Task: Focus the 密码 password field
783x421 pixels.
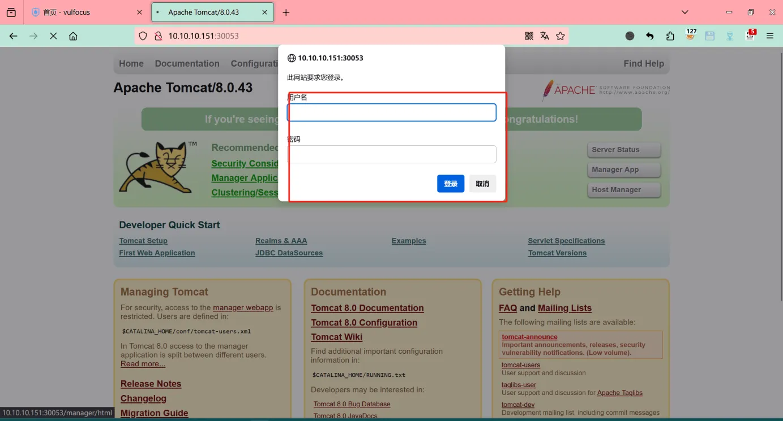Action: pyautogui.click(x=392, y=154)
